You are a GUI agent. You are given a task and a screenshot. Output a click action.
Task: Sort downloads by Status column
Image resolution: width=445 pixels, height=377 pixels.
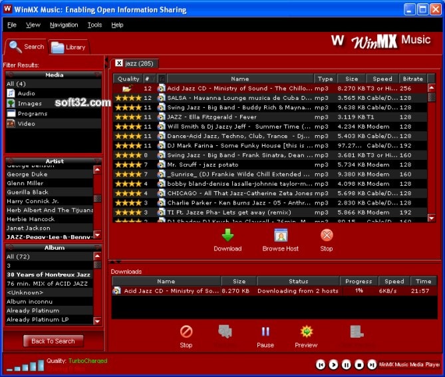point(298,281)
